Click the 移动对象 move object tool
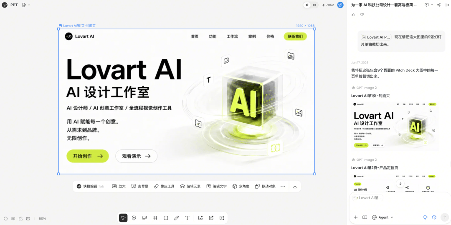The image size is (451, 225). point(266,186)
